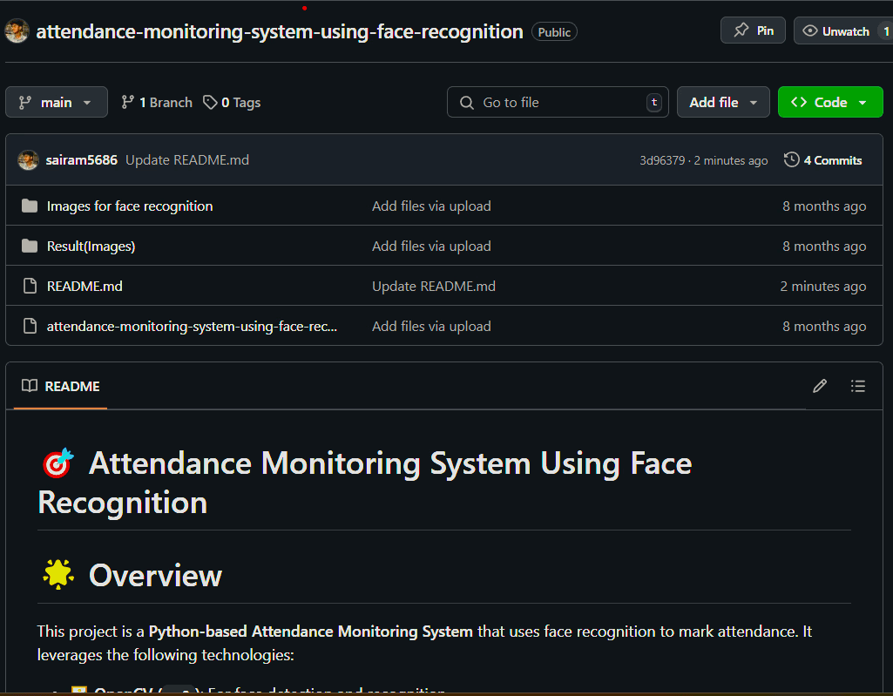This screenshot has width=893, height=696.
Task: Open the README outline list icon
Action: tap(857, 386)
